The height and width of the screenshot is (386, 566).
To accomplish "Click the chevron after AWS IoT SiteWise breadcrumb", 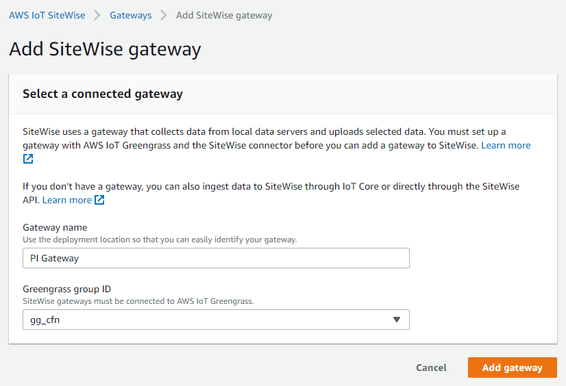I will [97, 15].
